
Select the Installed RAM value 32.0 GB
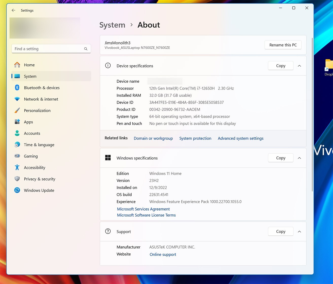tap(170, 95)
